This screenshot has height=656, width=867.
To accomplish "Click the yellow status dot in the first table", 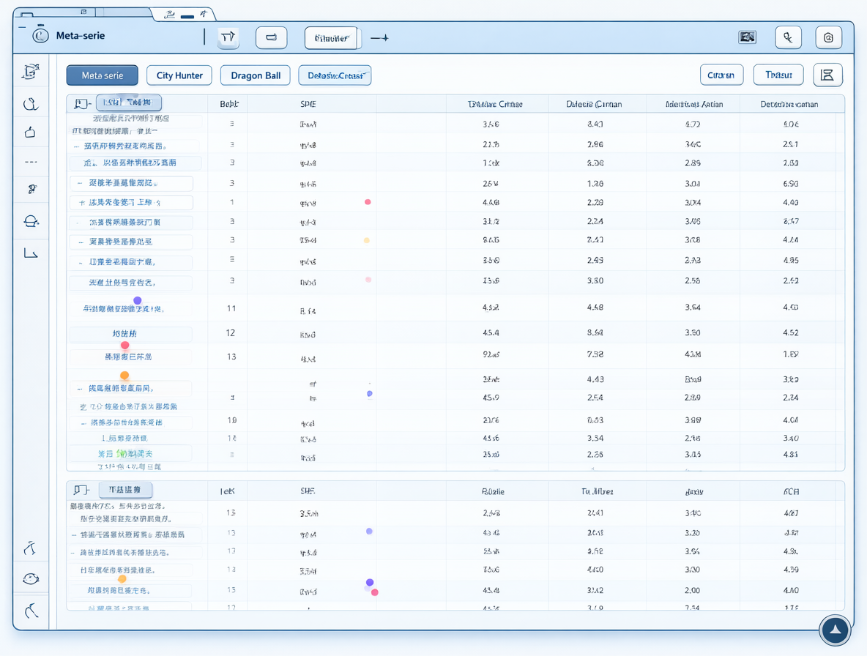I will pos(367,240).
